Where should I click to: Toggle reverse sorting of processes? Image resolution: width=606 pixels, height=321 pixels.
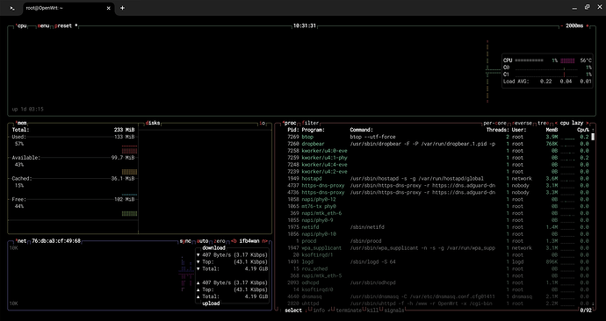[523, 123]
